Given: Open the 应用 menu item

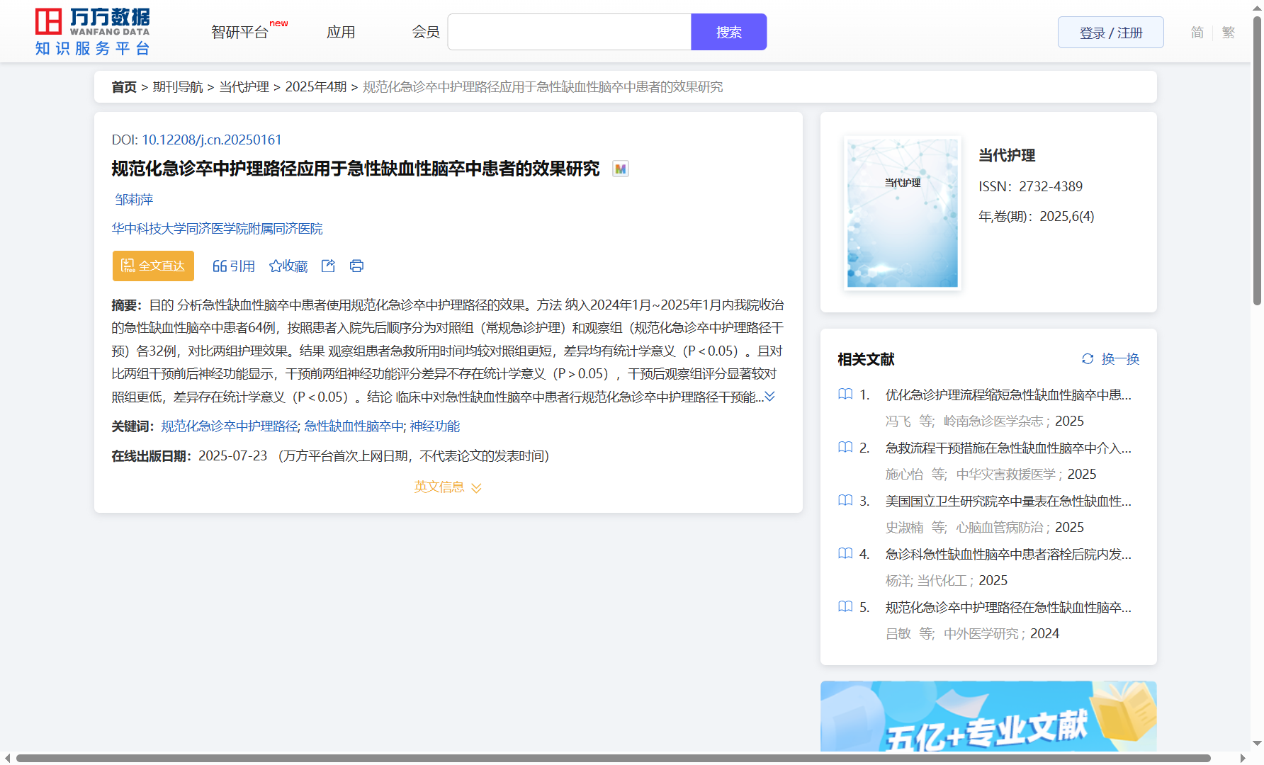Looking at the screenshot, I should coord(341,33).
